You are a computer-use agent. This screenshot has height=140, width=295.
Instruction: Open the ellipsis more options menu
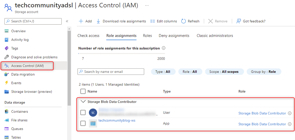(147, 6)
